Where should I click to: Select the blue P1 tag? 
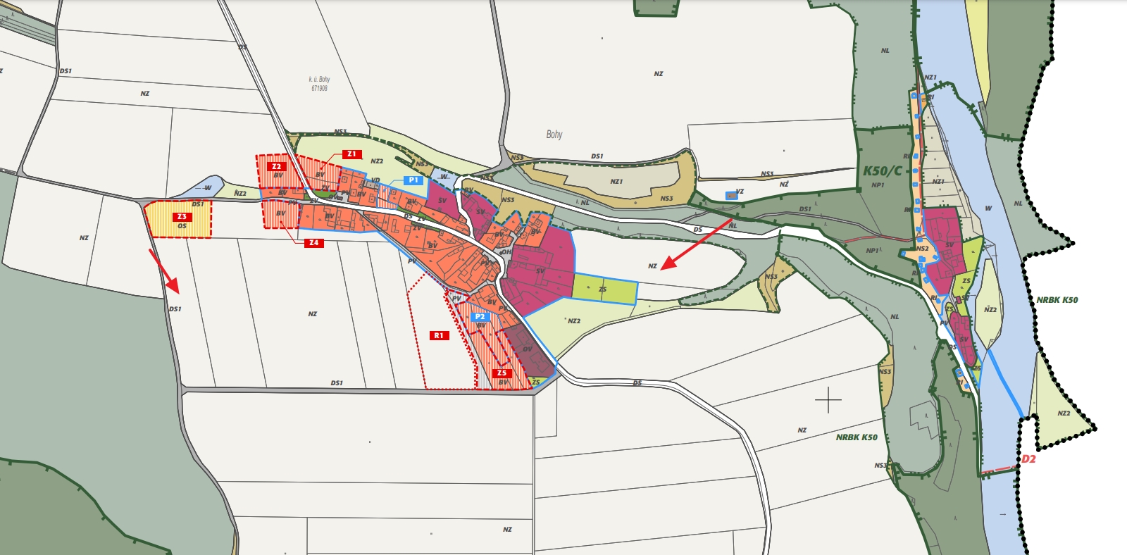[413, 180]
